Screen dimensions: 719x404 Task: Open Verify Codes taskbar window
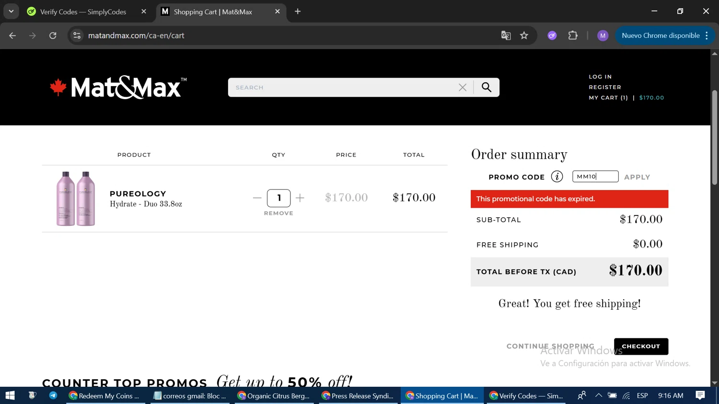point(526,395)
